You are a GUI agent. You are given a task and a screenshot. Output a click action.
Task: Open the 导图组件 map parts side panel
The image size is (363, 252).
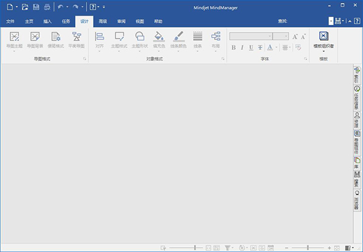pyautogui.click(x=357, y=142)
